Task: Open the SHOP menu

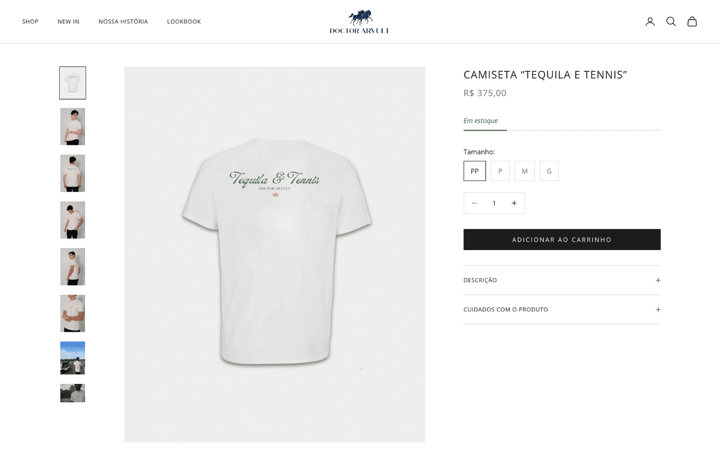Action: tap(30, 22)
